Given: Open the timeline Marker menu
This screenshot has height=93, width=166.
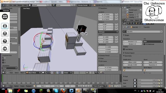Looking at the screenshot, I should click(x=16, y=86).
